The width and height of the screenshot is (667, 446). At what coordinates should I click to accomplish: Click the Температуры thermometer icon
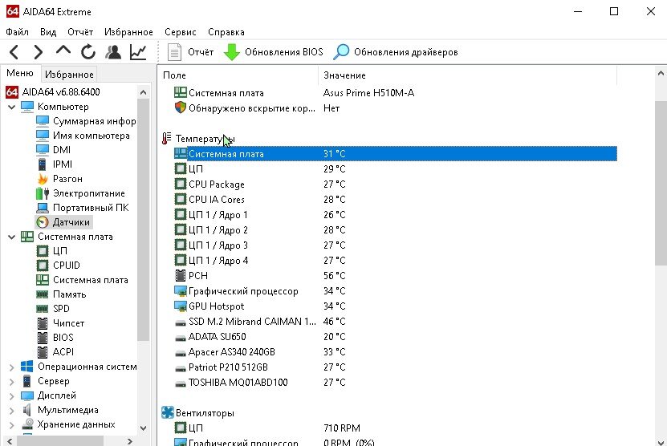tap(167, 139)
